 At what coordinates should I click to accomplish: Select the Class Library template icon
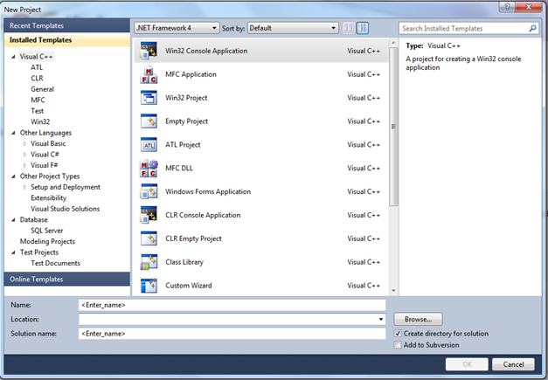coord(149,262)
